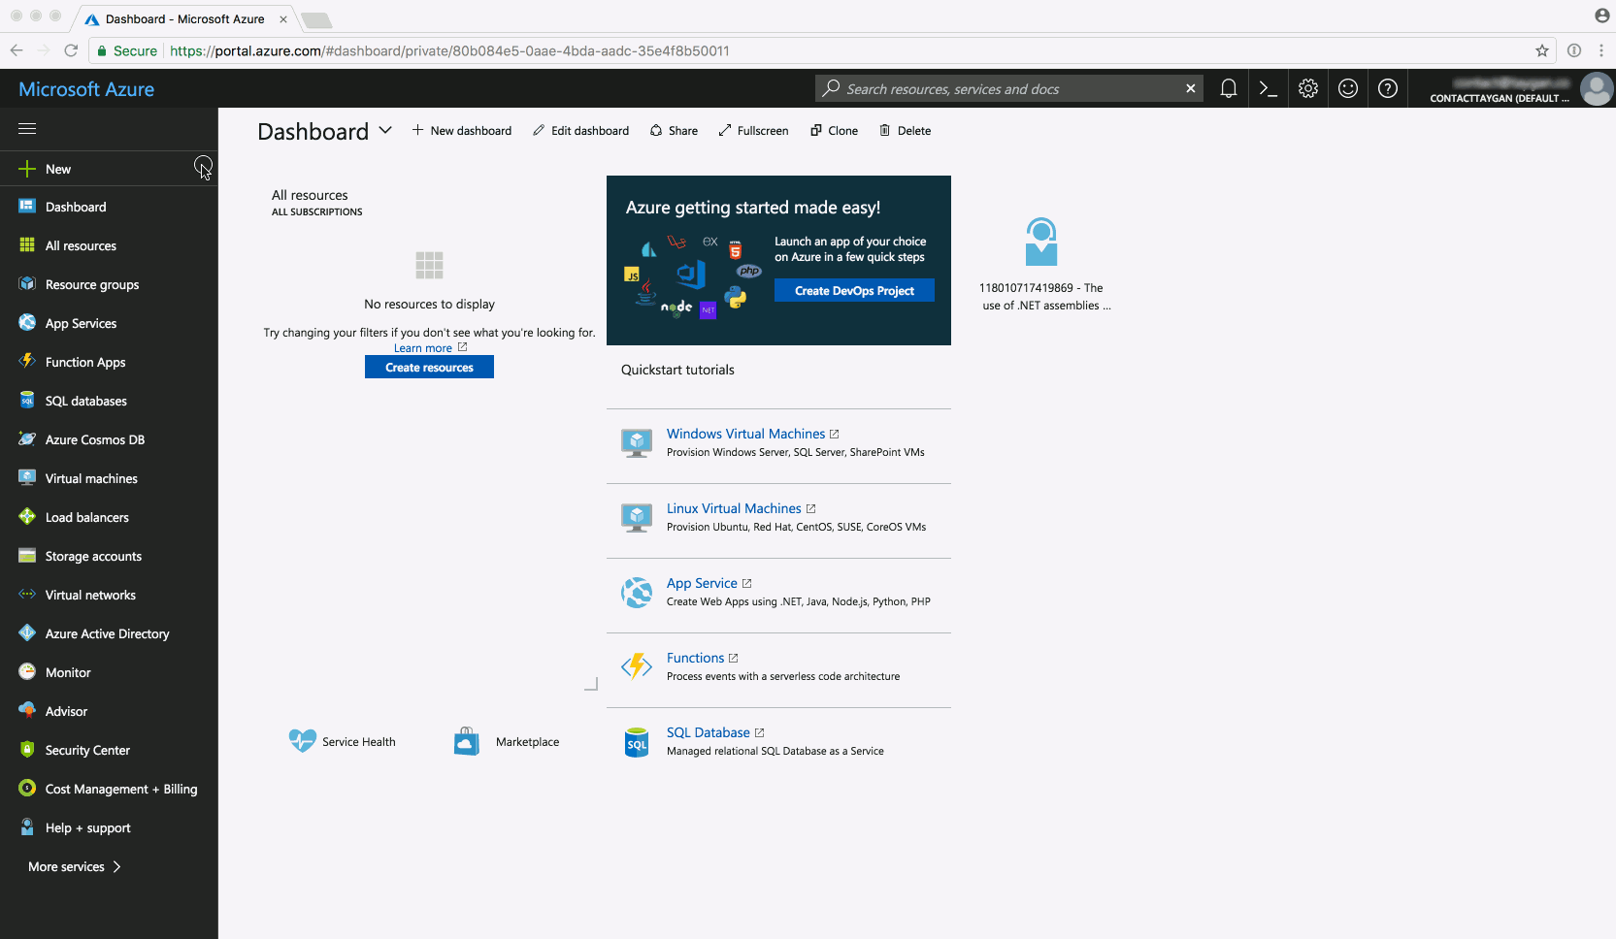This screenshot has height=939, width=1616.
Task: Click the All resources grid icon
Action: 27,245
